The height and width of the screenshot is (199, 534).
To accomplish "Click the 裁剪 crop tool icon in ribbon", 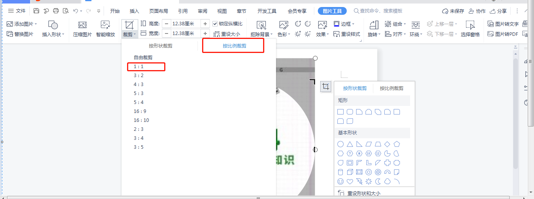I will coord(129,25).
